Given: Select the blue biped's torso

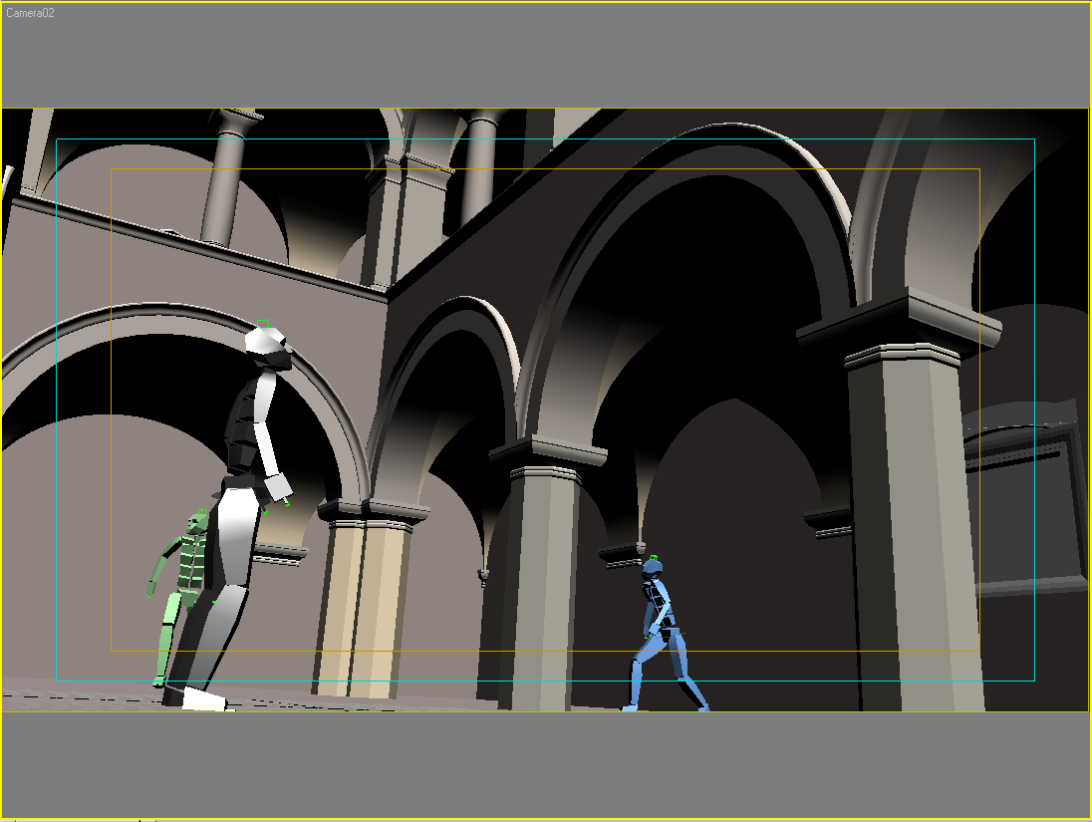Looking at the screenshot, I should pos(658,603).
